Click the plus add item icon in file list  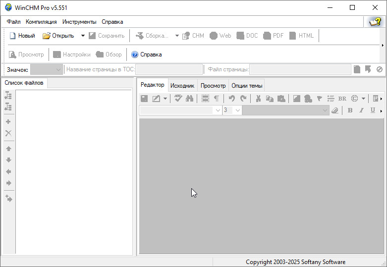(8, 122)
